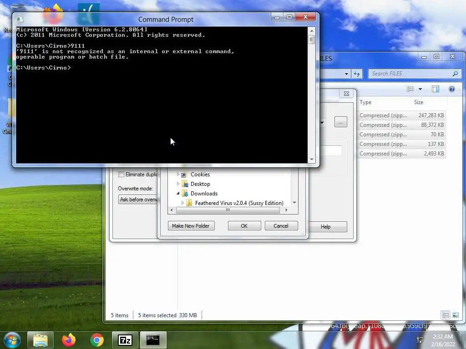Maximize the FILES Explorer window
This screenshot has height=349, width=466.
436,57
